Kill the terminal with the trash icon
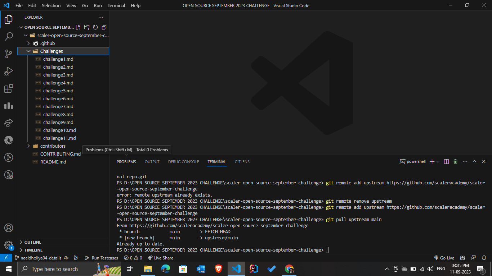Viewport: 492px width, 276px height. (455, 161)
